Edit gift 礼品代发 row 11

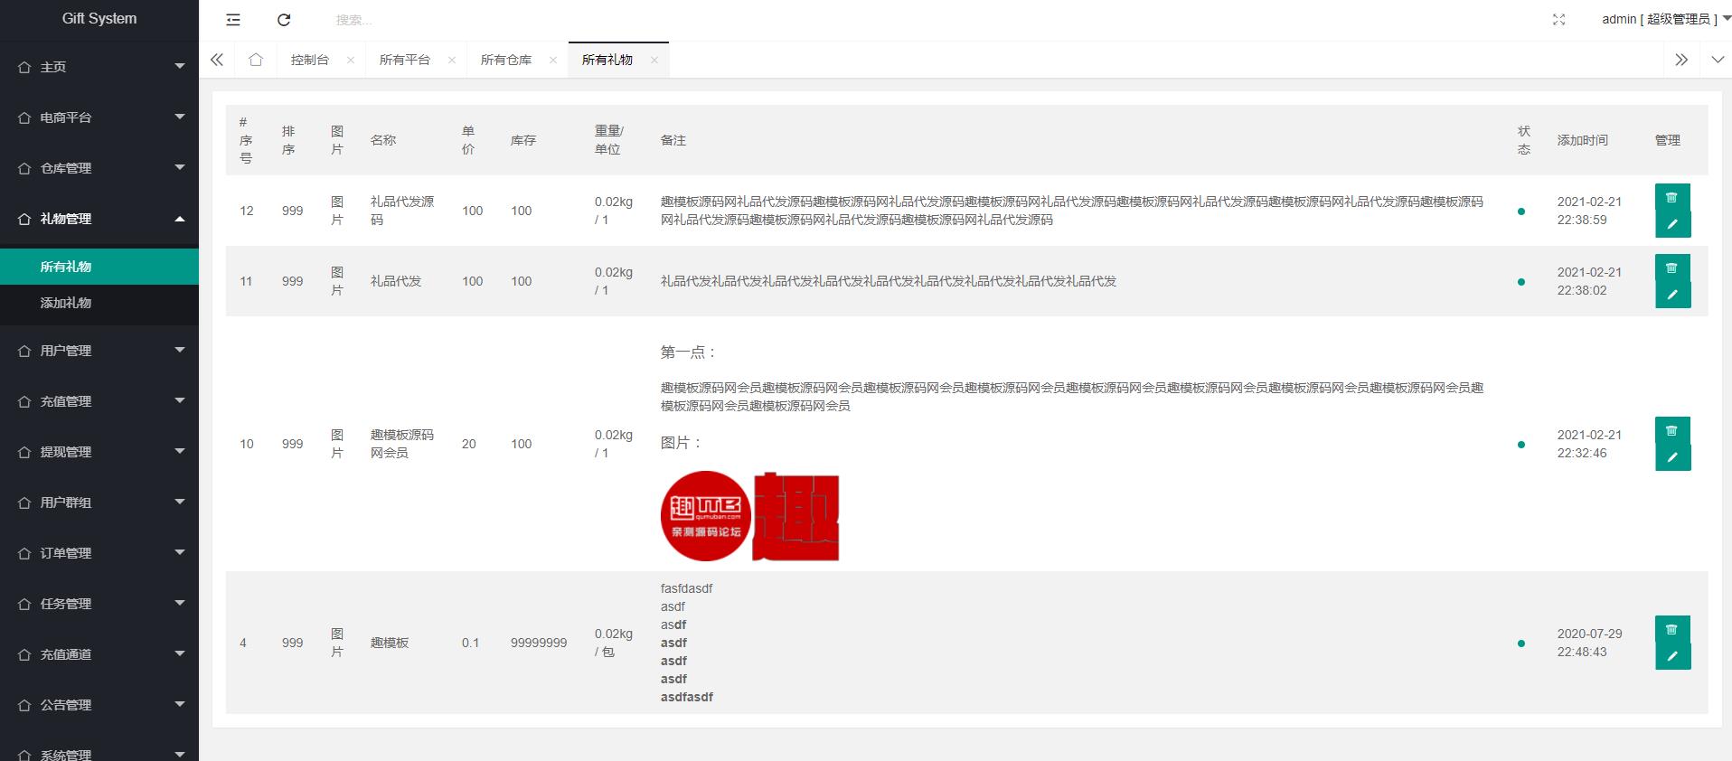point(1672,295)
